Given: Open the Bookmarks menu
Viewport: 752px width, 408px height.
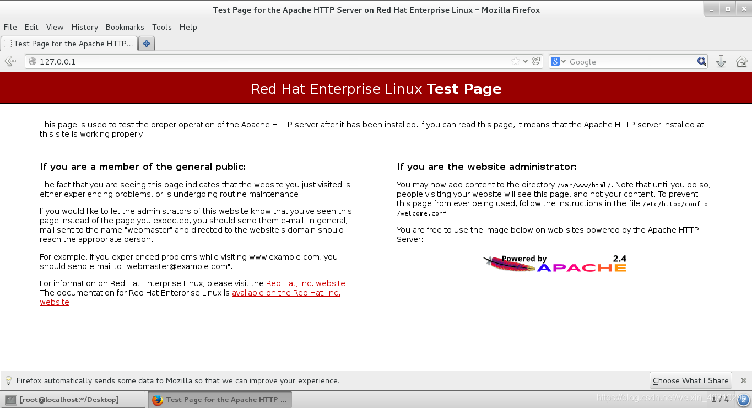Looking at the screenshot, I should click(125, 27).
